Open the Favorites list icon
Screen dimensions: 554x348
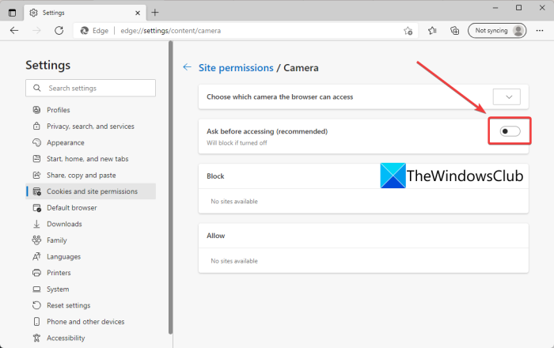(x=432, y=31)
